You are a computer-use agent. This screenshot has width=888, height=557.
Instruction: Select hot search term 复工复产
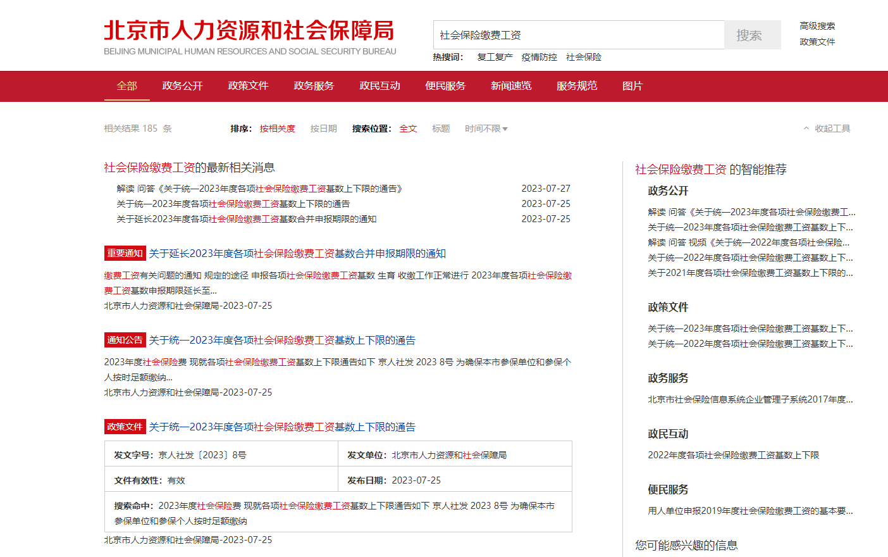[x=495, y=57]
